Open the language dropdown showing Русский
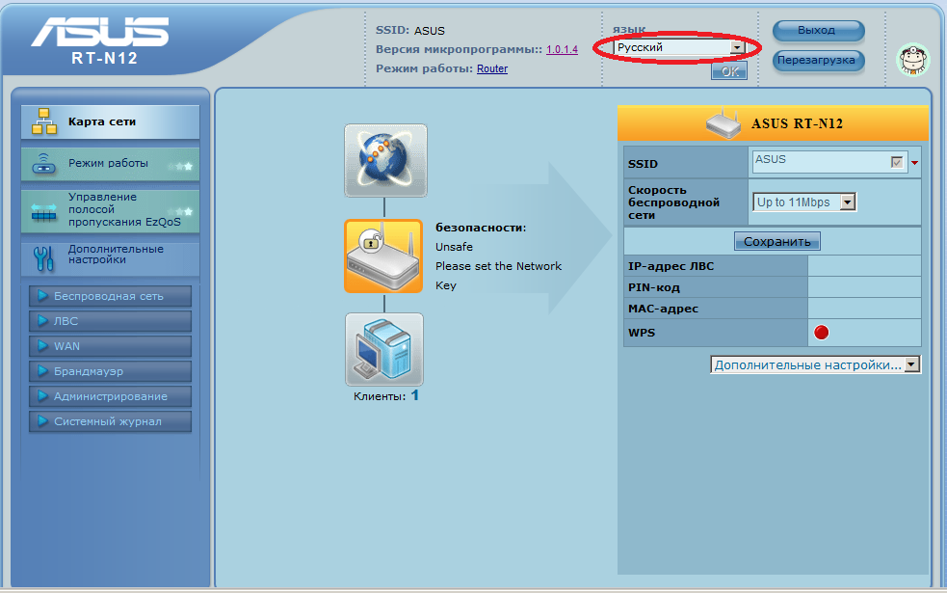The image size is (947, 593). point(679,47)
